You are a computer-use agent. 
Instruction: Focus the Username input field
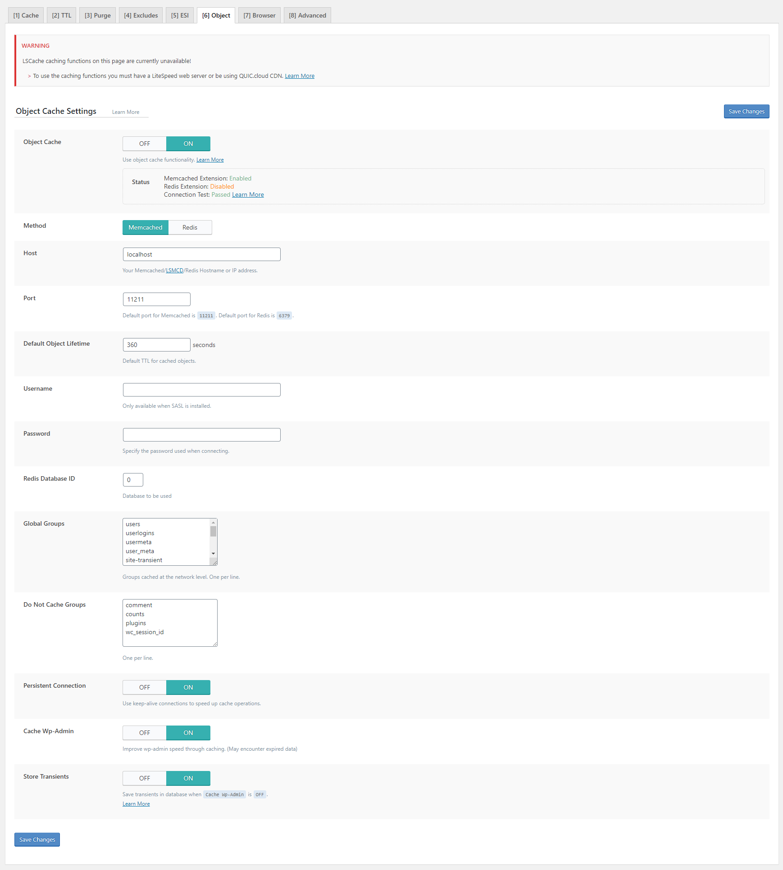pos(202,390)
